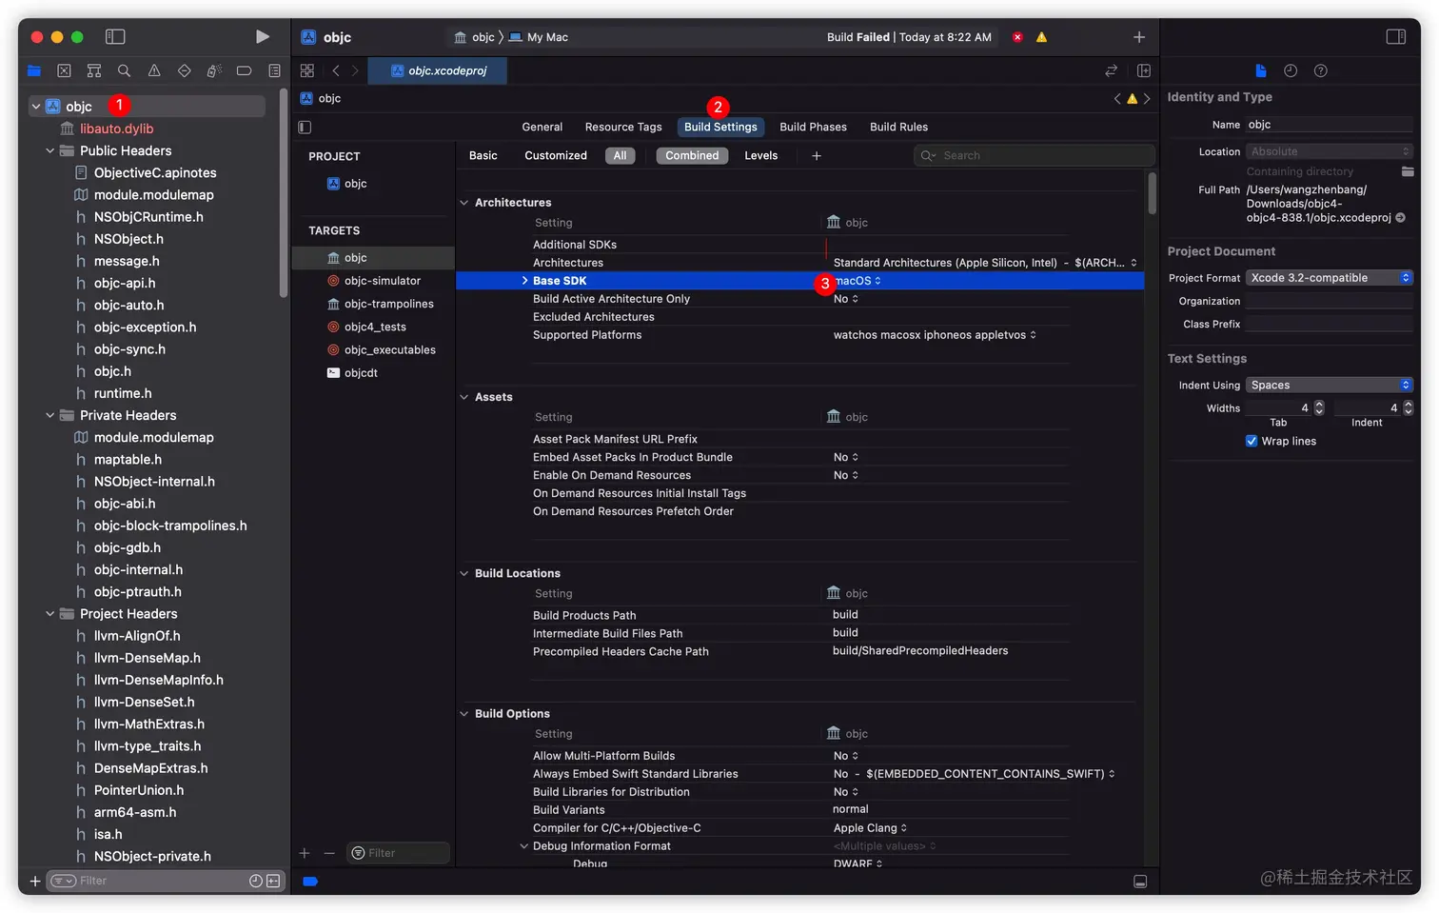Open the Source Control navigator
1439x913 pixels.
point(64,70)
